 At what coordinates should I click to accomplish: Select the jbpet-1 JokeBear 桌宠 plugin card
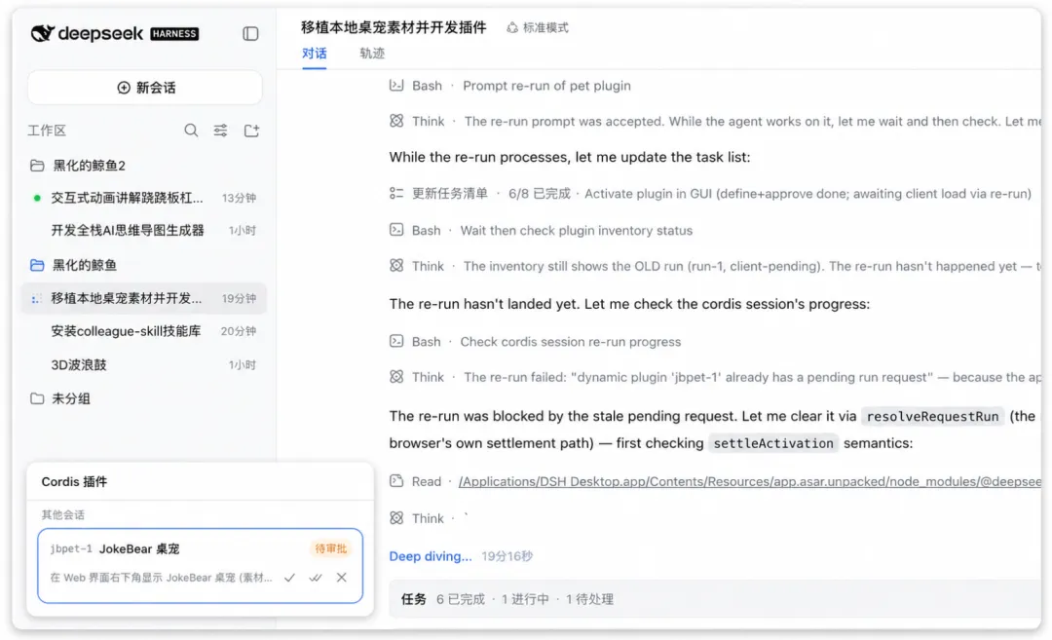click(200, 566)
